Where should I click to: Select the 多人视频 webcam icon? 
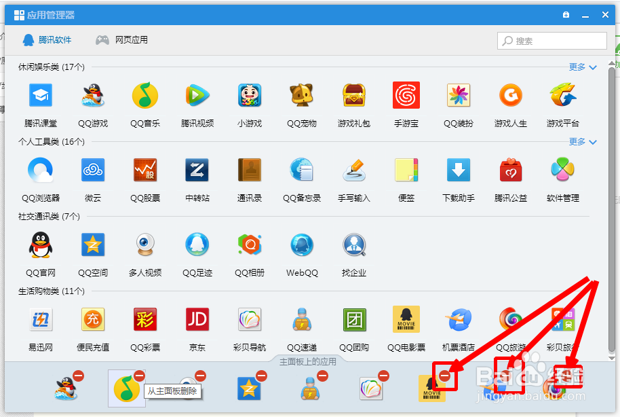pos(145,244)
